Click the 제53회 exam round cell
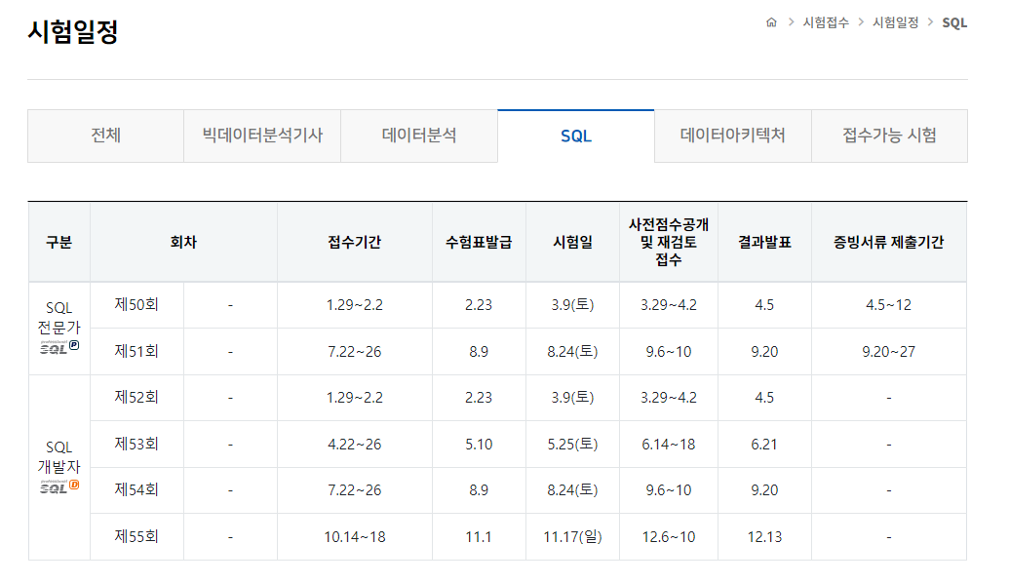1010x583 pixels. point(136,444)
